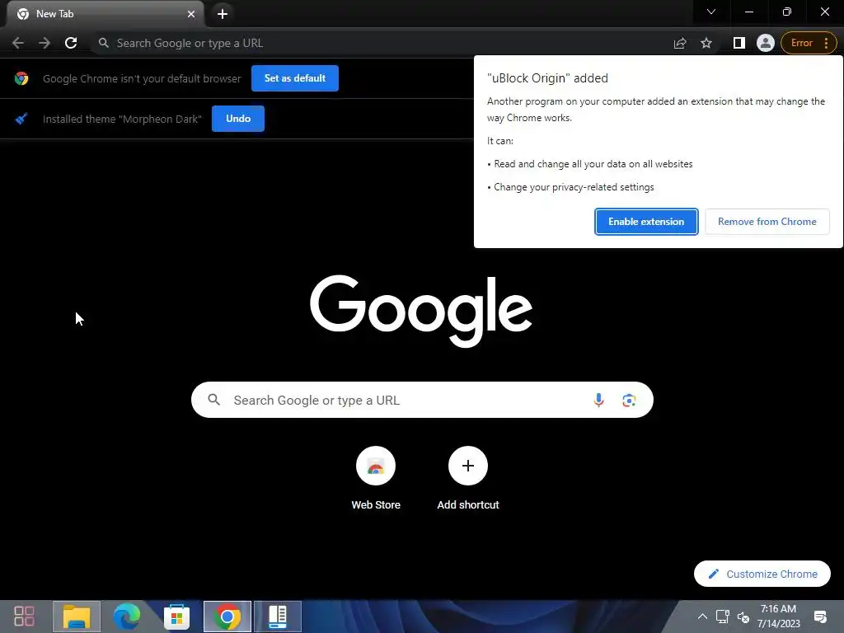This screenshot has width=844, height=633.
Task: Set Chrome as default browser
Action: pos(295,78)
